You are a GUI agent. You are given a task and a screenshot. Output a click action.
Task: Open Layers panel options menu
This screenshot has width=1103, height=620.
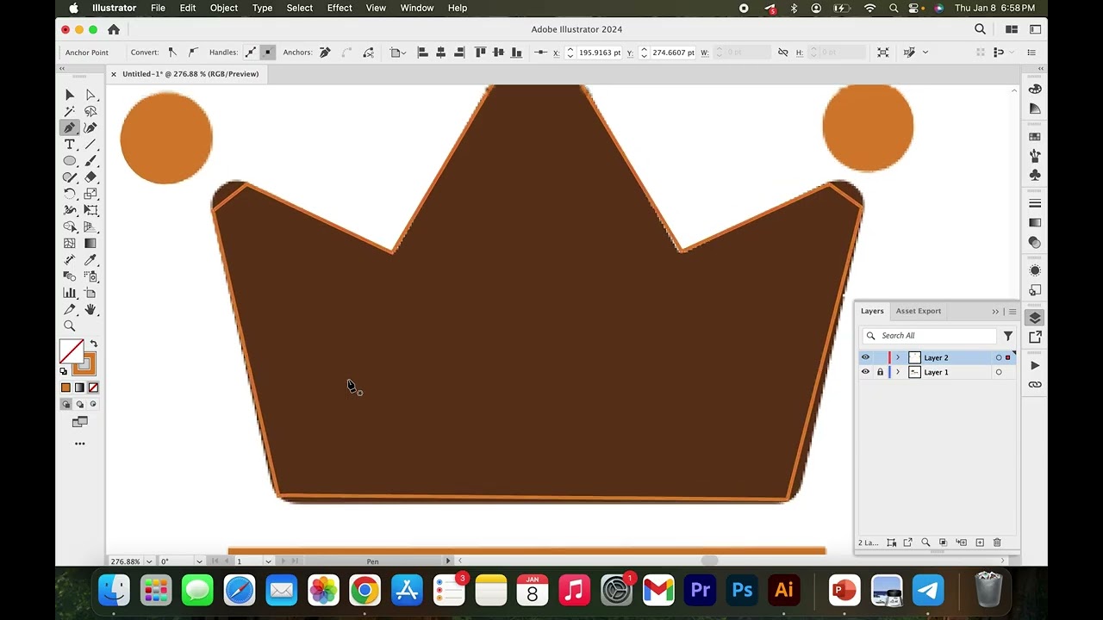[1013, 312]
